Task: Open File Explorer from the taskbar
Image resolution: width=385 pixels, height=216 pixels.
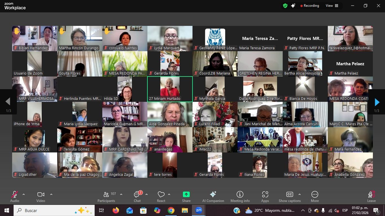Action: pyautogui.click(x=185, y=210)
